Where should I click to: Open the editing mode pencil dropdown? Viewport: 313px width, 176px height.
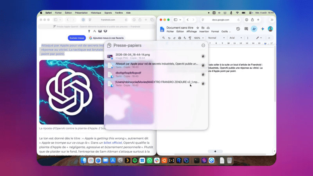pos(259,38)
